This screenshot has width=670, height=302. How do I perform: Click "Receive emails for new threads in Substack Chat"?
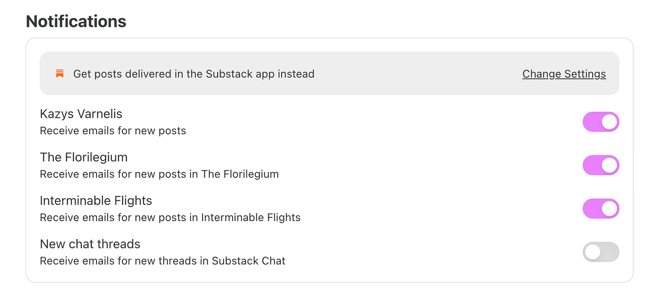click(x=162, y=261)
